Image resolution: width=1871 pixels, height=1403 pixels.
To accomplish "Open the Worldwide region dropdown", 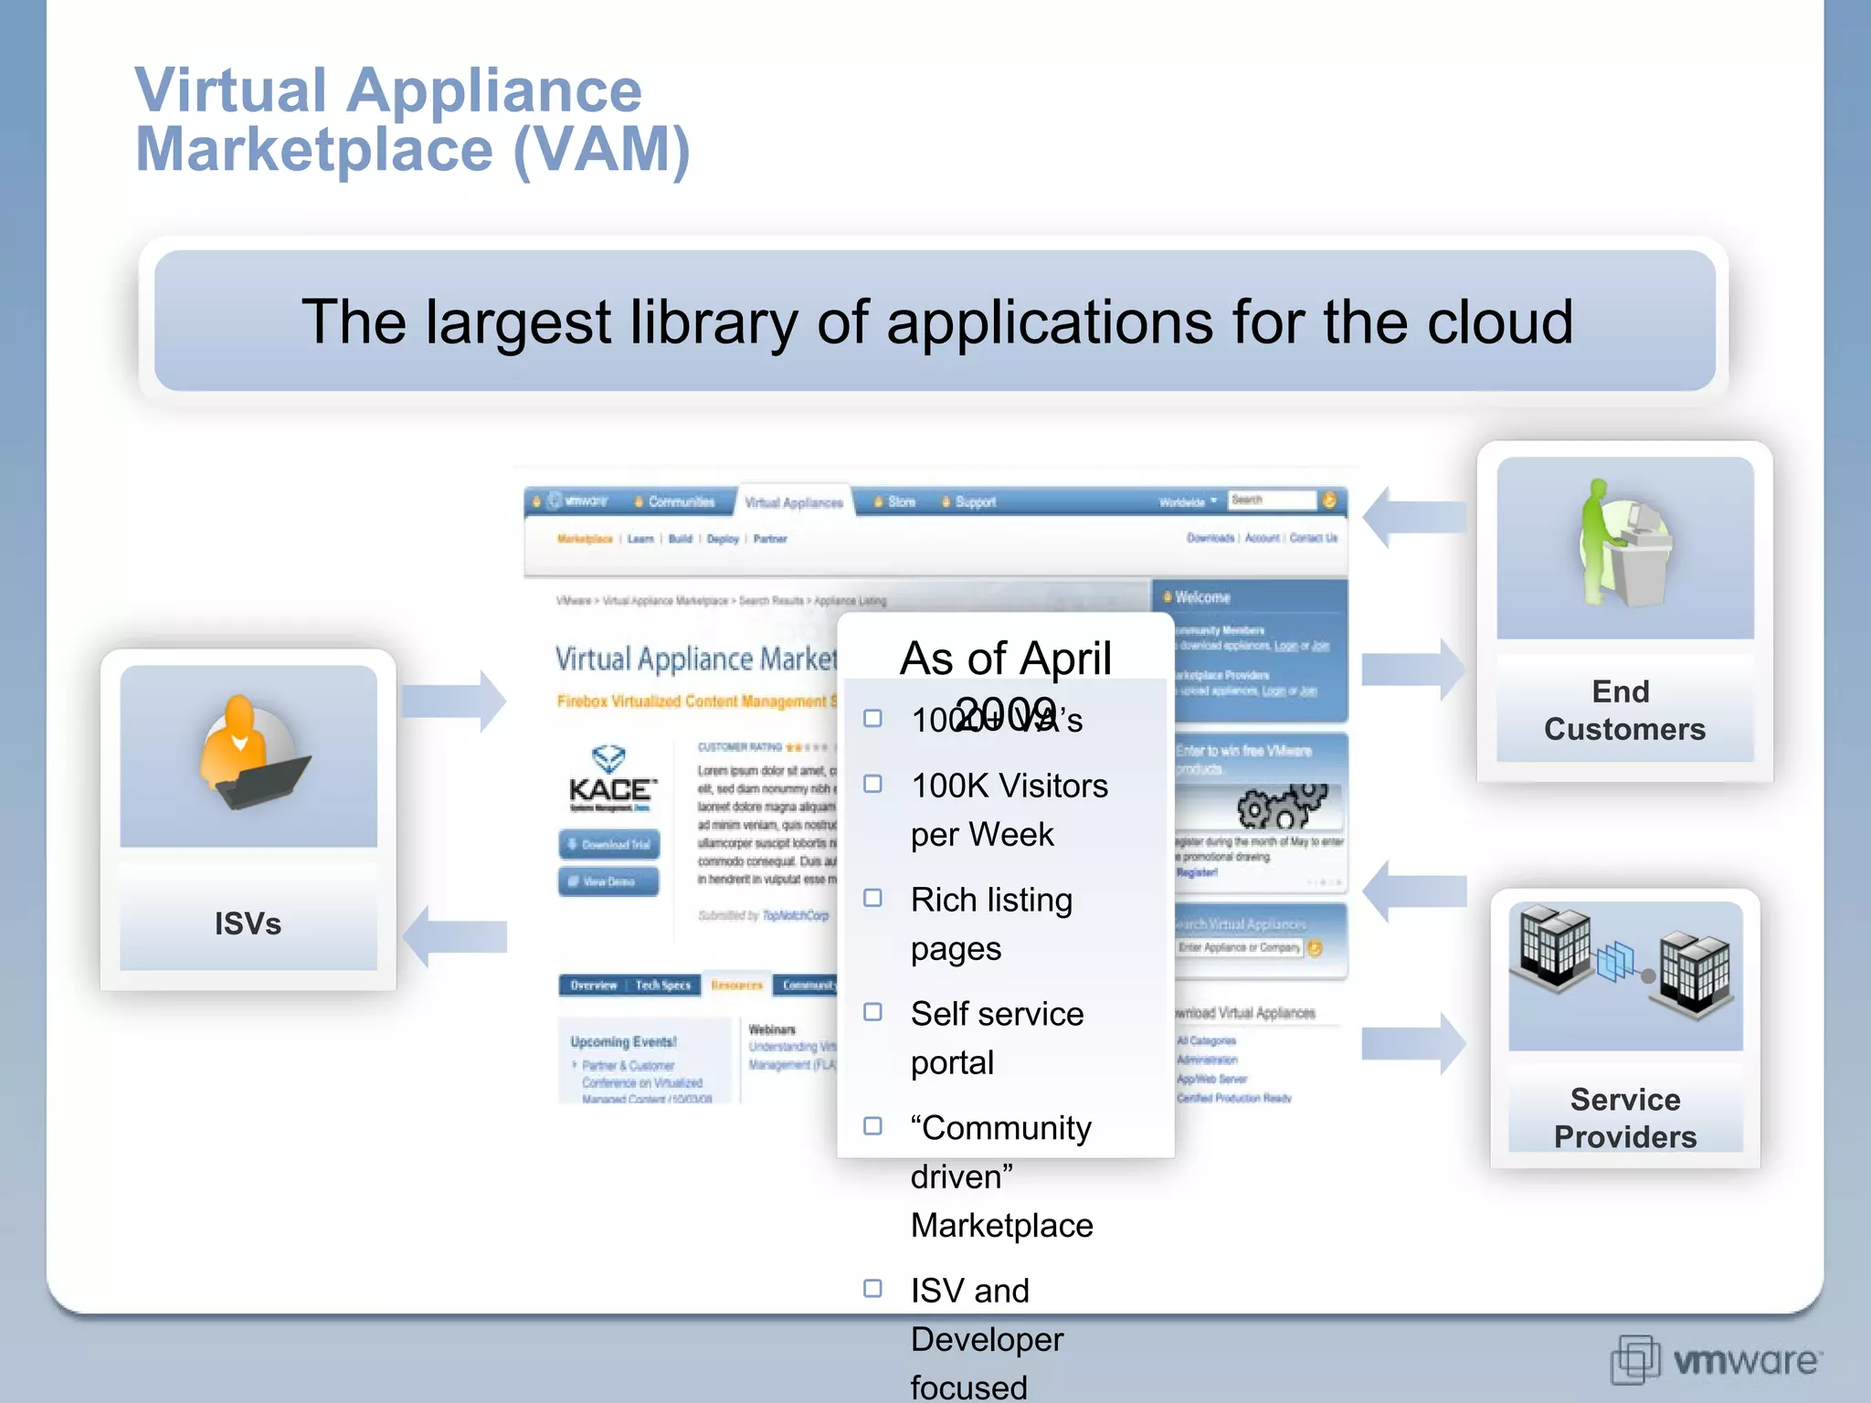I will 1188,501.
